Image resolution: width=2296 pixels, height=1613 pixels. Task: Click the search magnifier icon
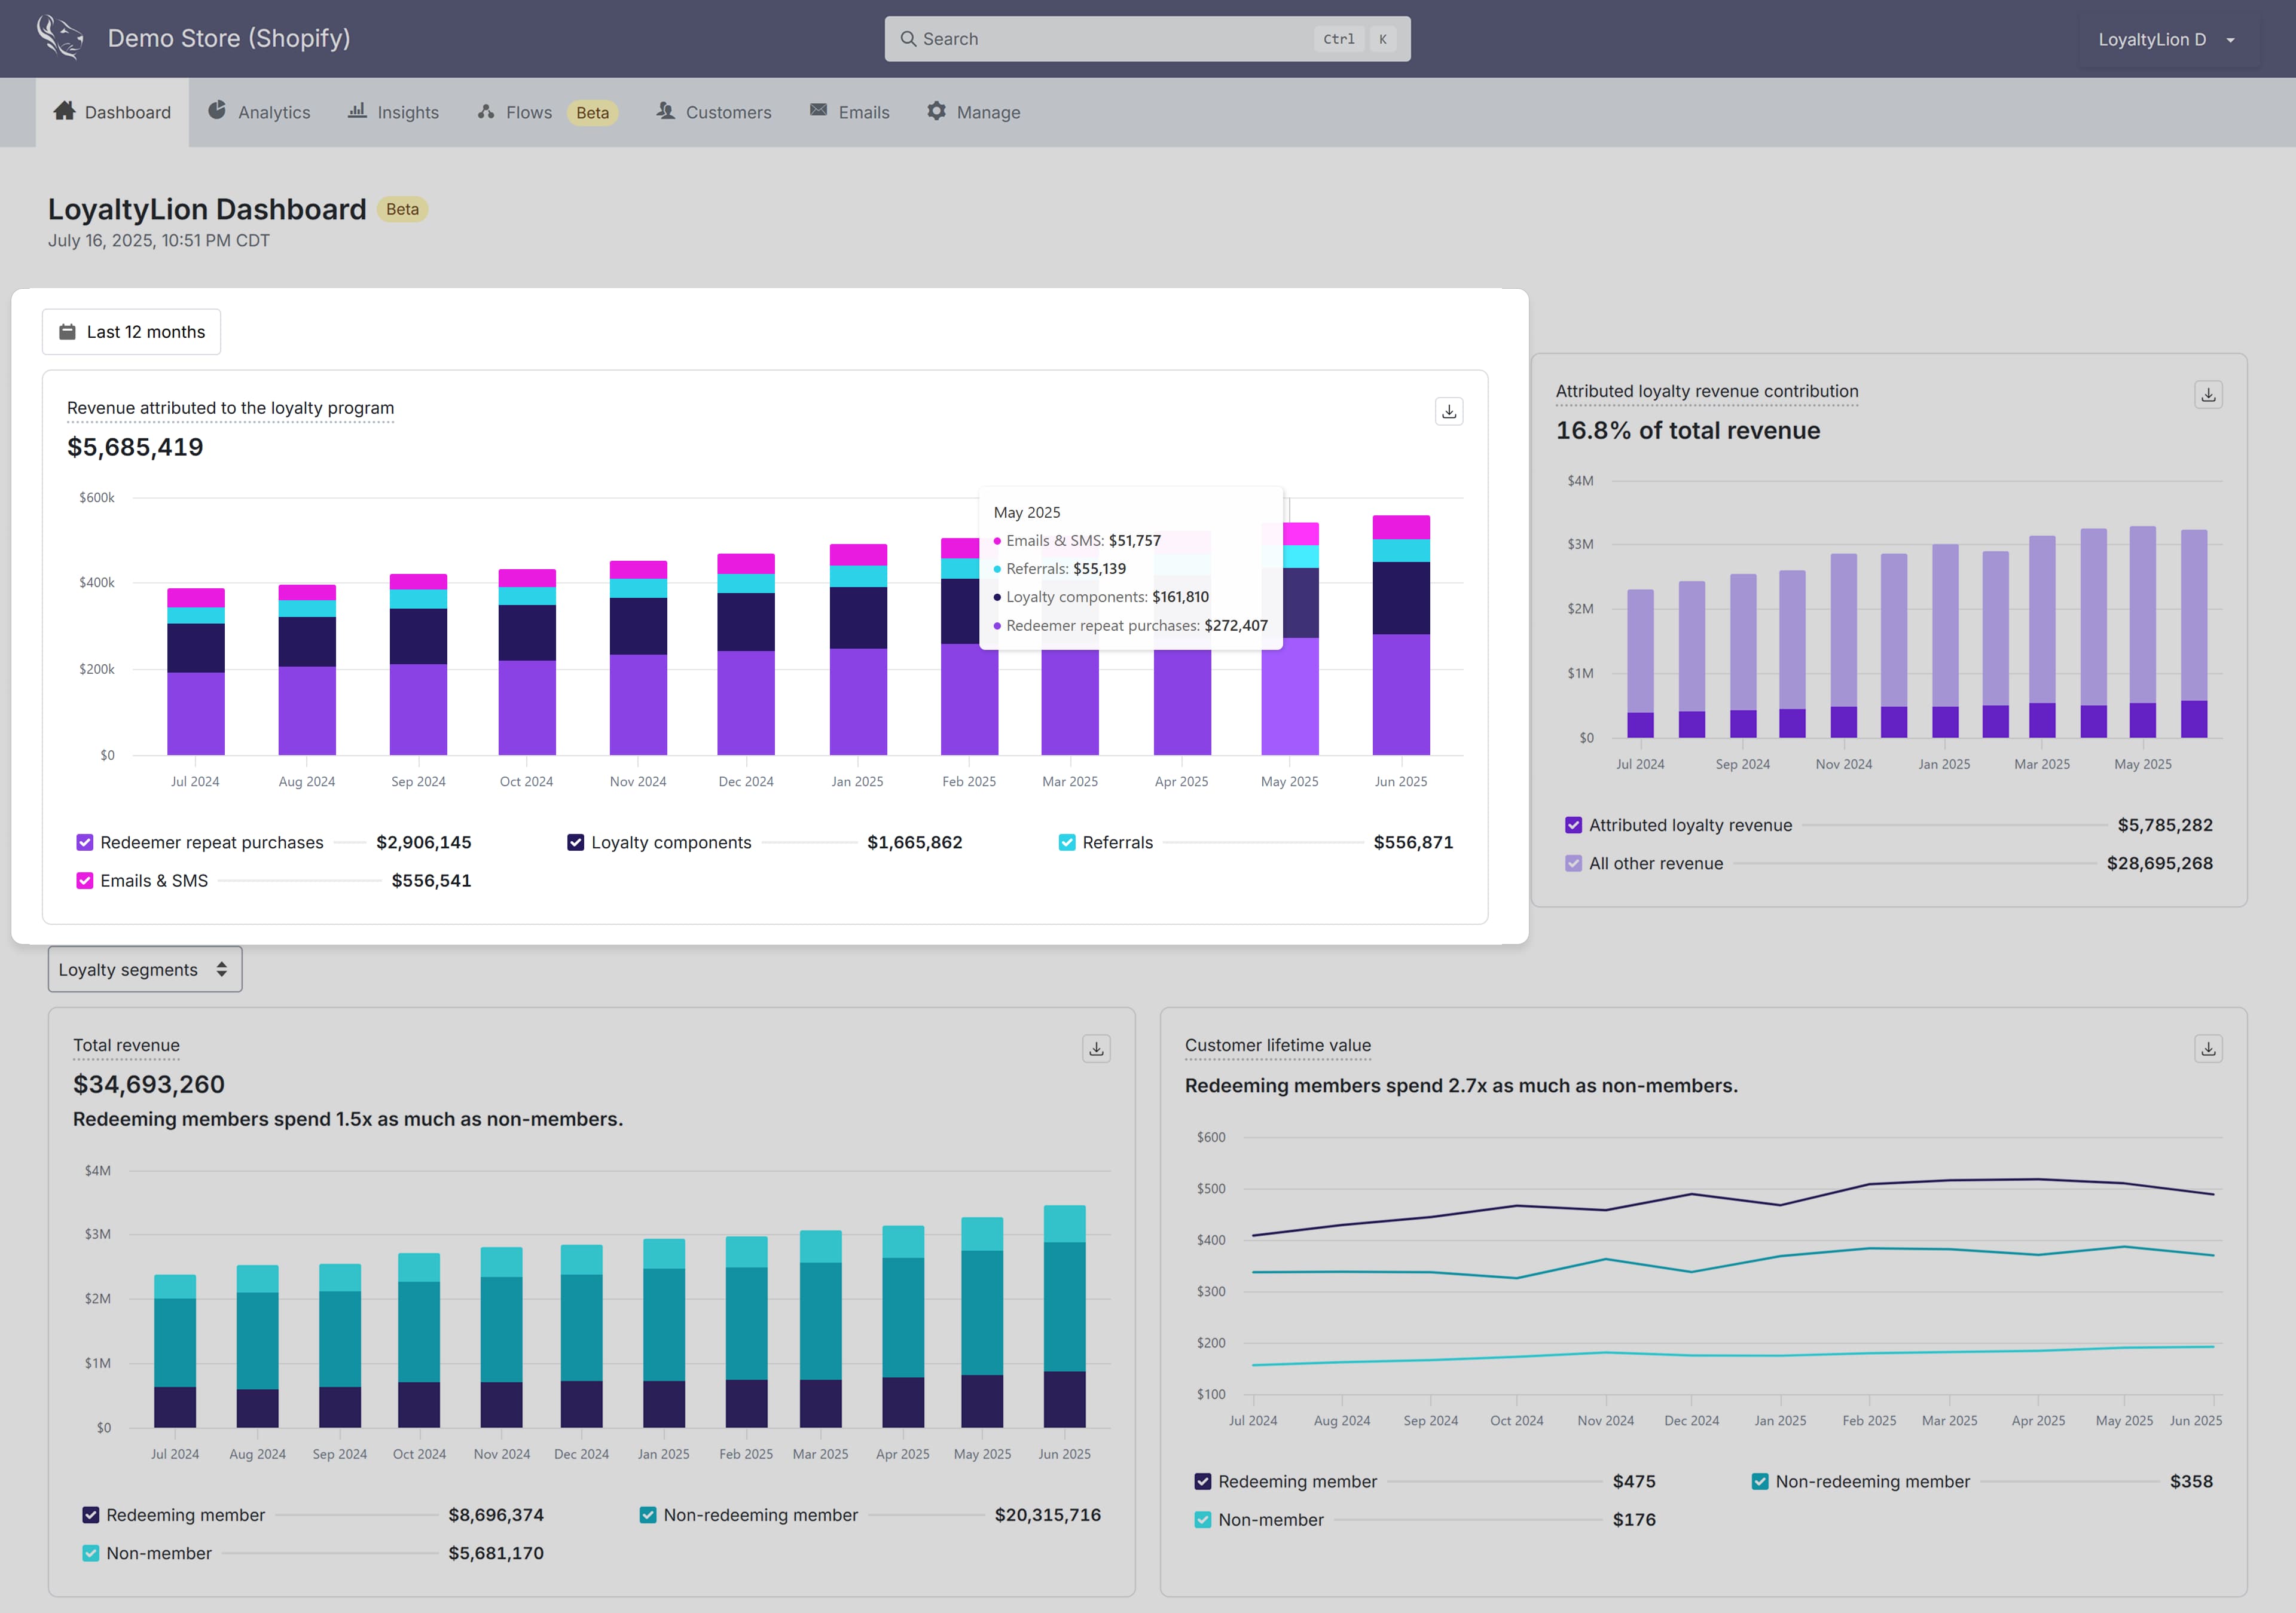tap(908, 39)
